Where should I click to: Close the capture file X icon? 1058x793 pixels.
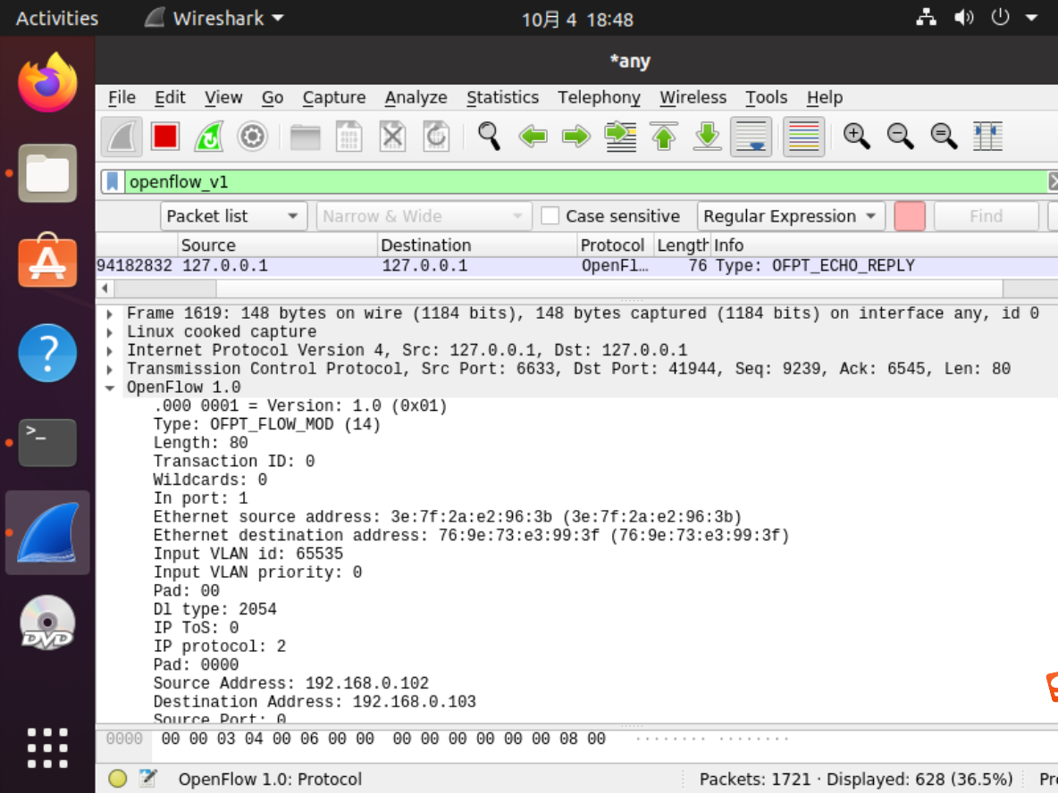tap(392, 137)
